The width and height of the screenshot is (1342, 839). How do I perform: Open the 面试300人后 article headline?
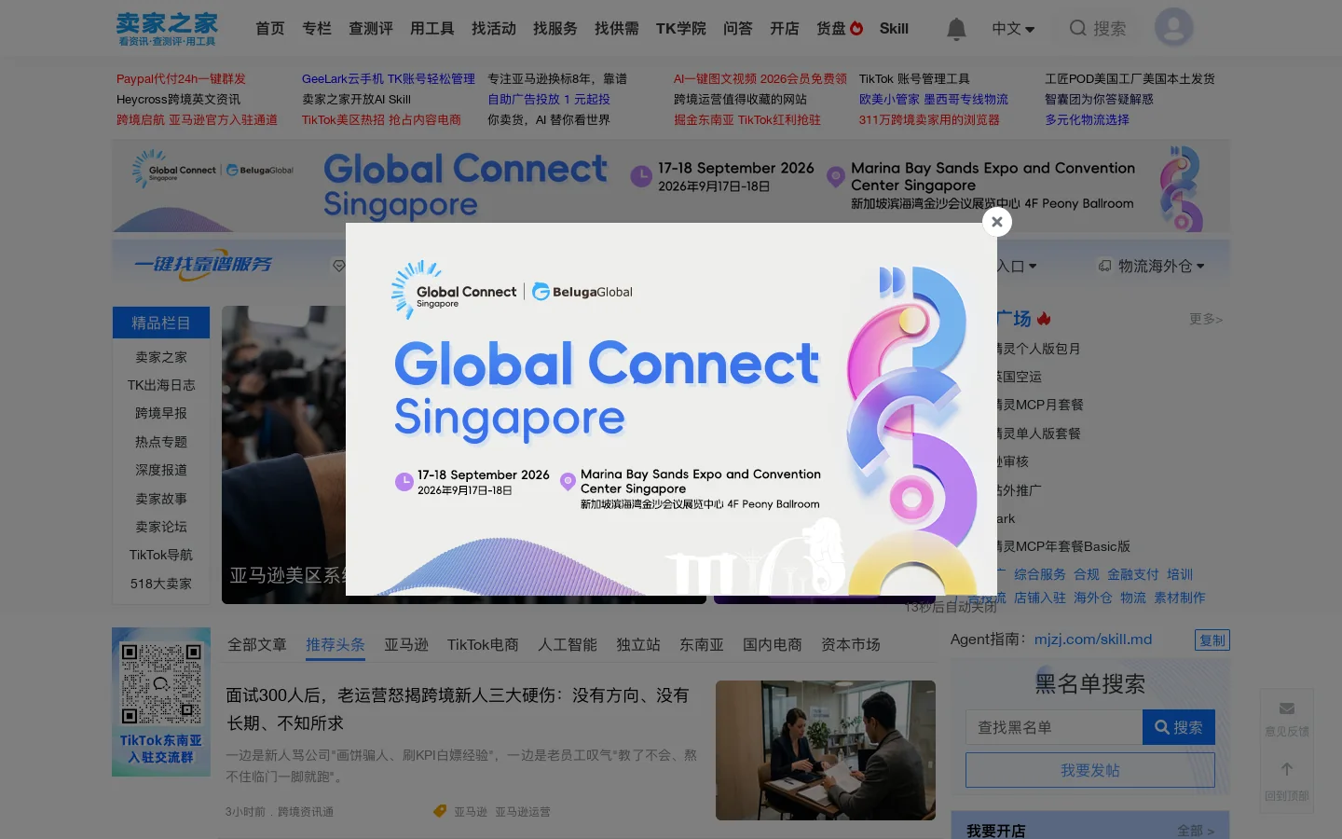pyautogui.click(x=459, y=709)
